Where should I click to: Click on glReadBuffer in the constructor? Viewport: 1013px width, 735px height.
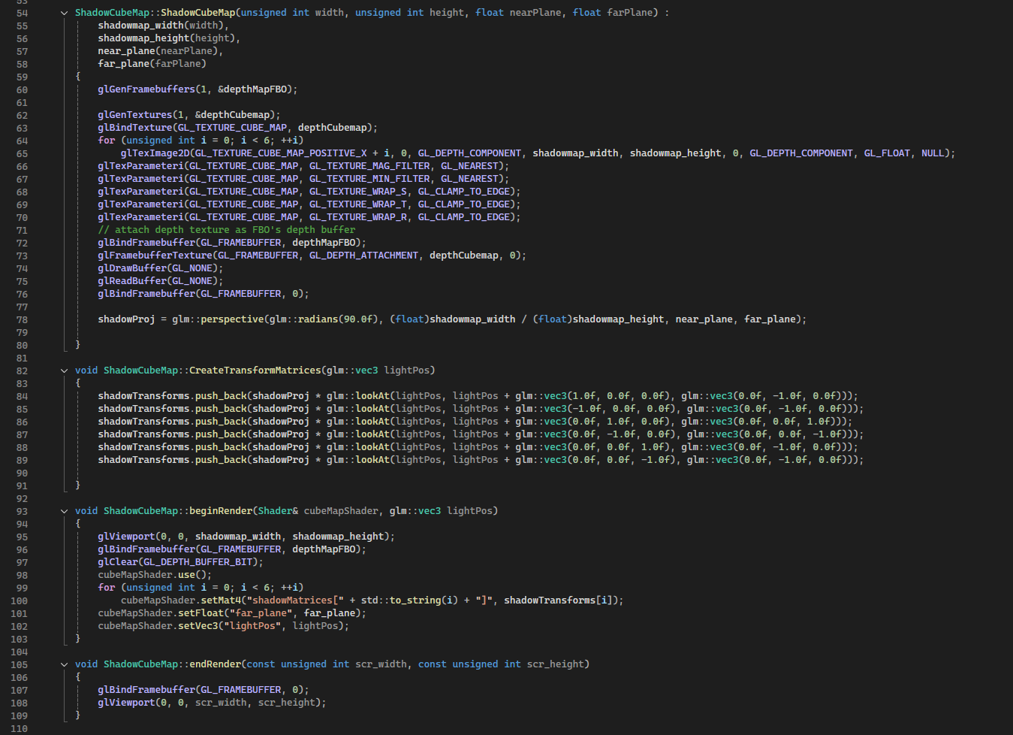(x=131, y=281)
